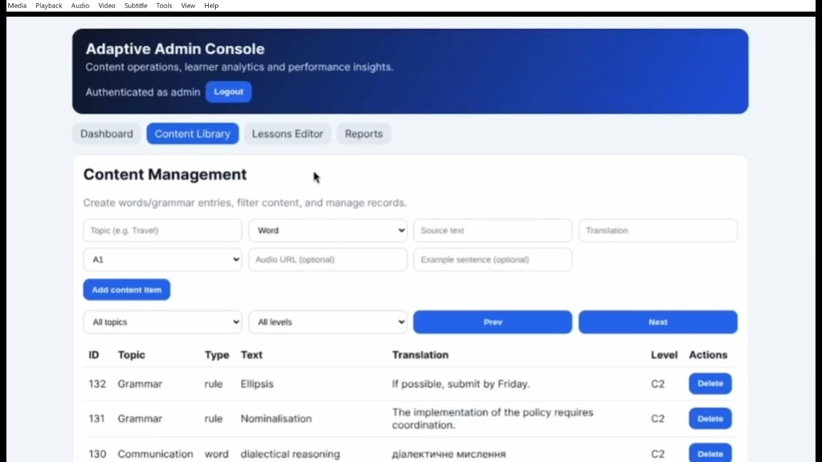Click translation 'If possible, submit by Friday.'

click(x=461, y=384)
